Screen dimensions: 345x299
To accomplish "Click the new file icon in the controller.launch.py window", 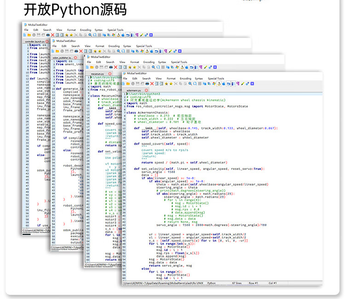I will (x=26, y=35).
